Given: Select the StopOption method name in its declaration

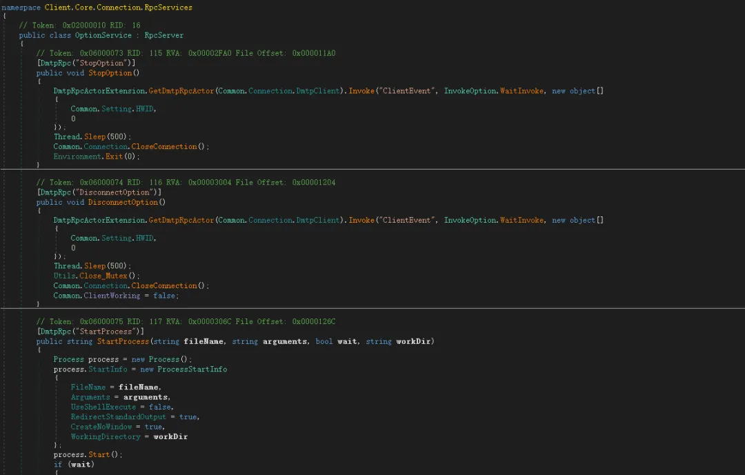Looking at the screenshot, I should pos(110,73).
